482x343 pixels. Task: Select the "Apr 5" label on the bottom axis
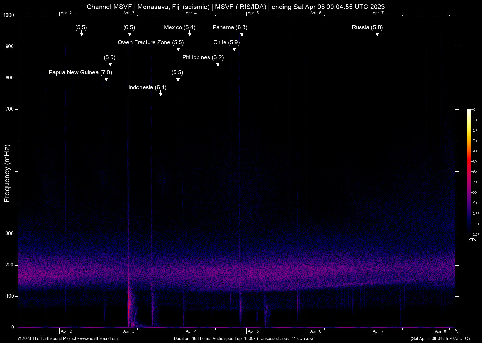tap(253, 331)
